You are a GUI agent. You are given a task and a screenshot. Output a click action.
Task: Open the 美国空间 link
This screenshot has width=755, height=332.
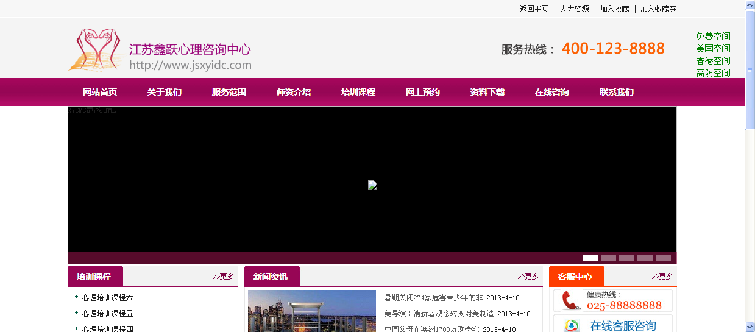coord(713,48)
